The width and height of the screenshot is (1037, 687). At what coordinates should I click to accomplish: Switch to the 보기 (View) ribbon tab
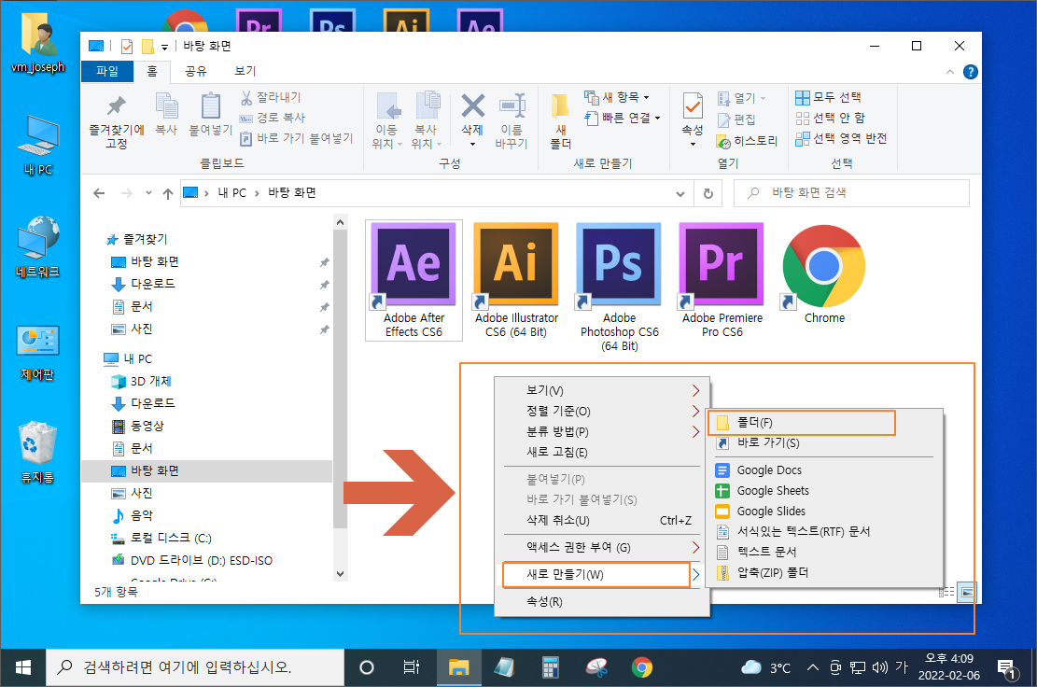(245, 71)
